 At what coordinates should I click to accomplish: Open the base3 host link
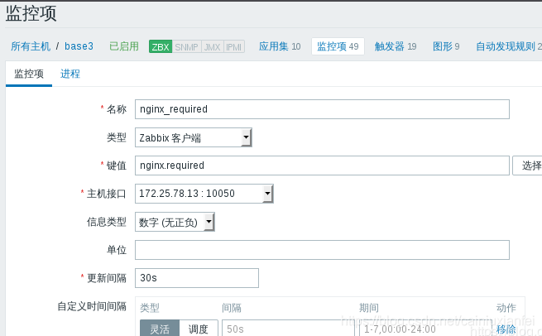pyautogui.click(x=79, y=46)
